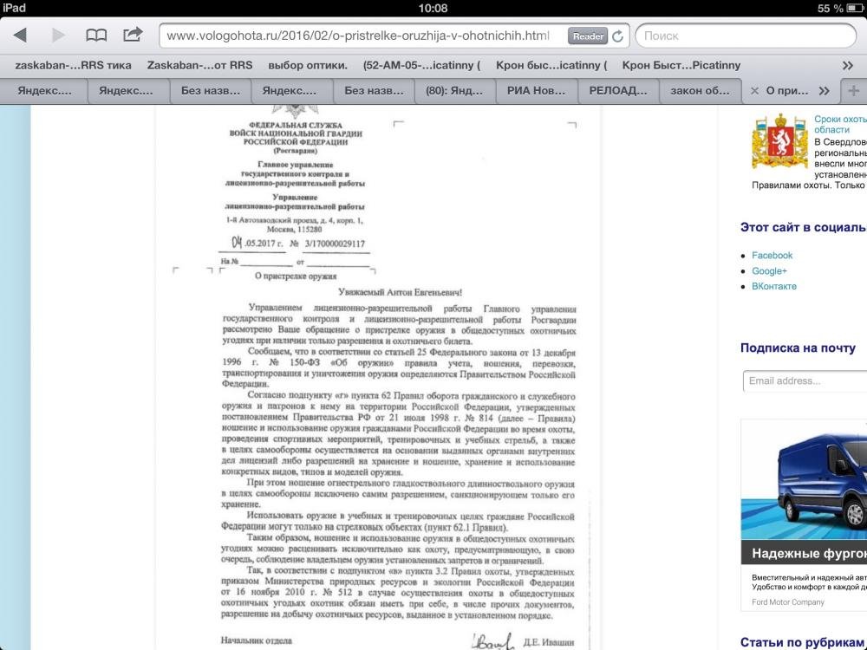Tap the Safari forward arrow
The width and height of the screenshot is (867, 650).
pos(58,36)
